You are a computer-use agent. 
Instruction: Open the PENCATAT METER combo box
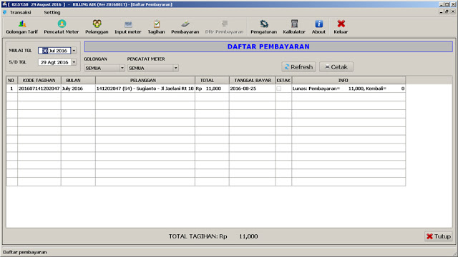click(x=152, y=68)
